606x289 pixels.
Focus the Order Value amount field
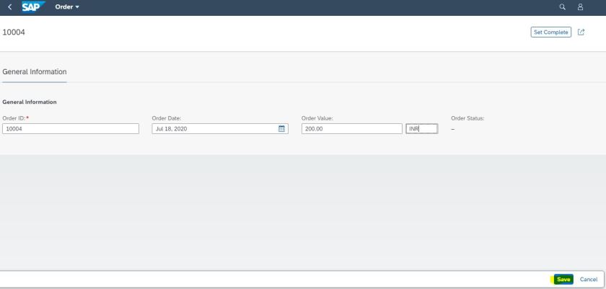pos(352,129)
